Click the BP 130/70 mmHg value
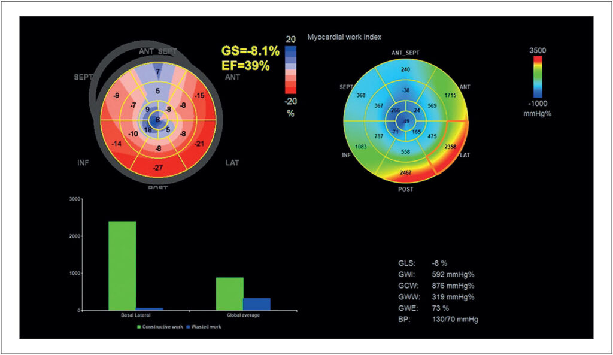613x355 pixels. 455,320
